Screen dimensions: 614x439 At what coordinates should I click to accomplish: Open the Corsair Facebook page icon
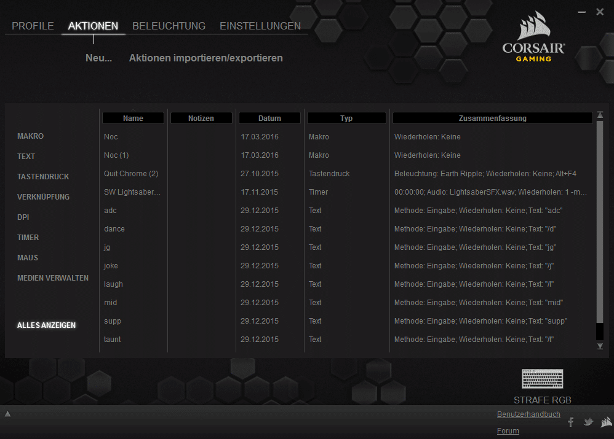(x=570, y=422)
